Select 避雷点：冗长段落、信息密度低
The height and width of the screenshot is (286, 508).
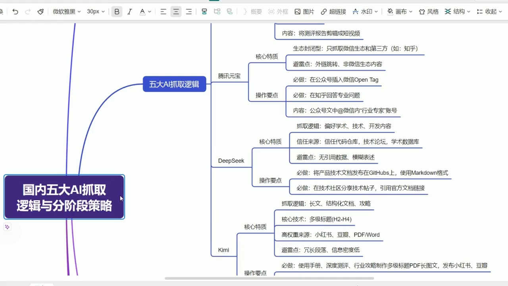pos(321,250)
